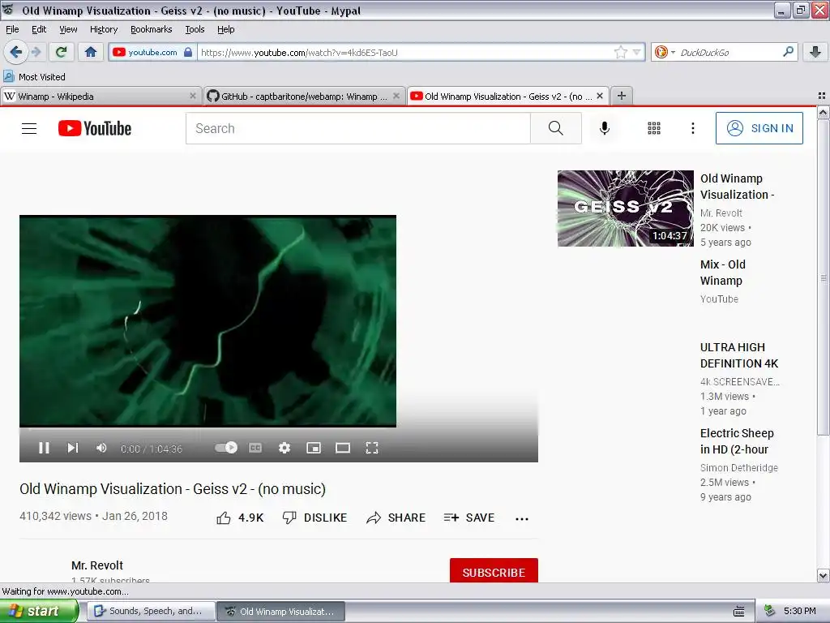Open YouTube settings three-dot menu
Viewport: 830px width, 623px height.
pos(693,128)
